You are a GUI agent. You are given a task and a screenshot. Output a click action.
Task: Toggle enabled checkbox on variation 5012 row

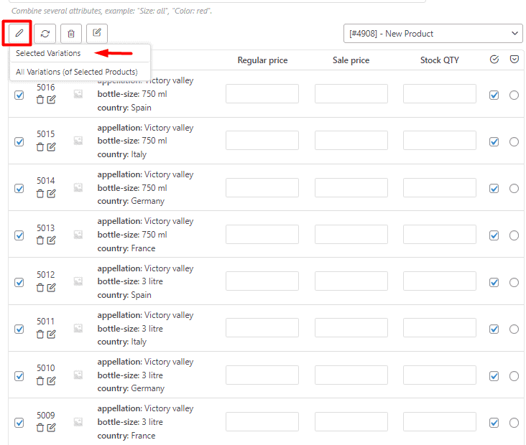[494, 282]
